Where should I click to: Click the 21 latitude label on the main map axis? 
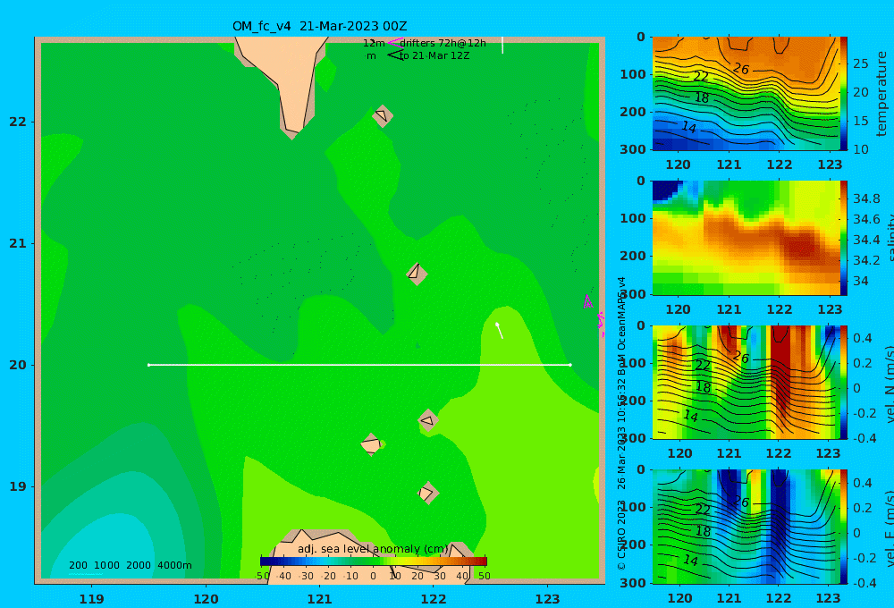[x=18, y=243]
